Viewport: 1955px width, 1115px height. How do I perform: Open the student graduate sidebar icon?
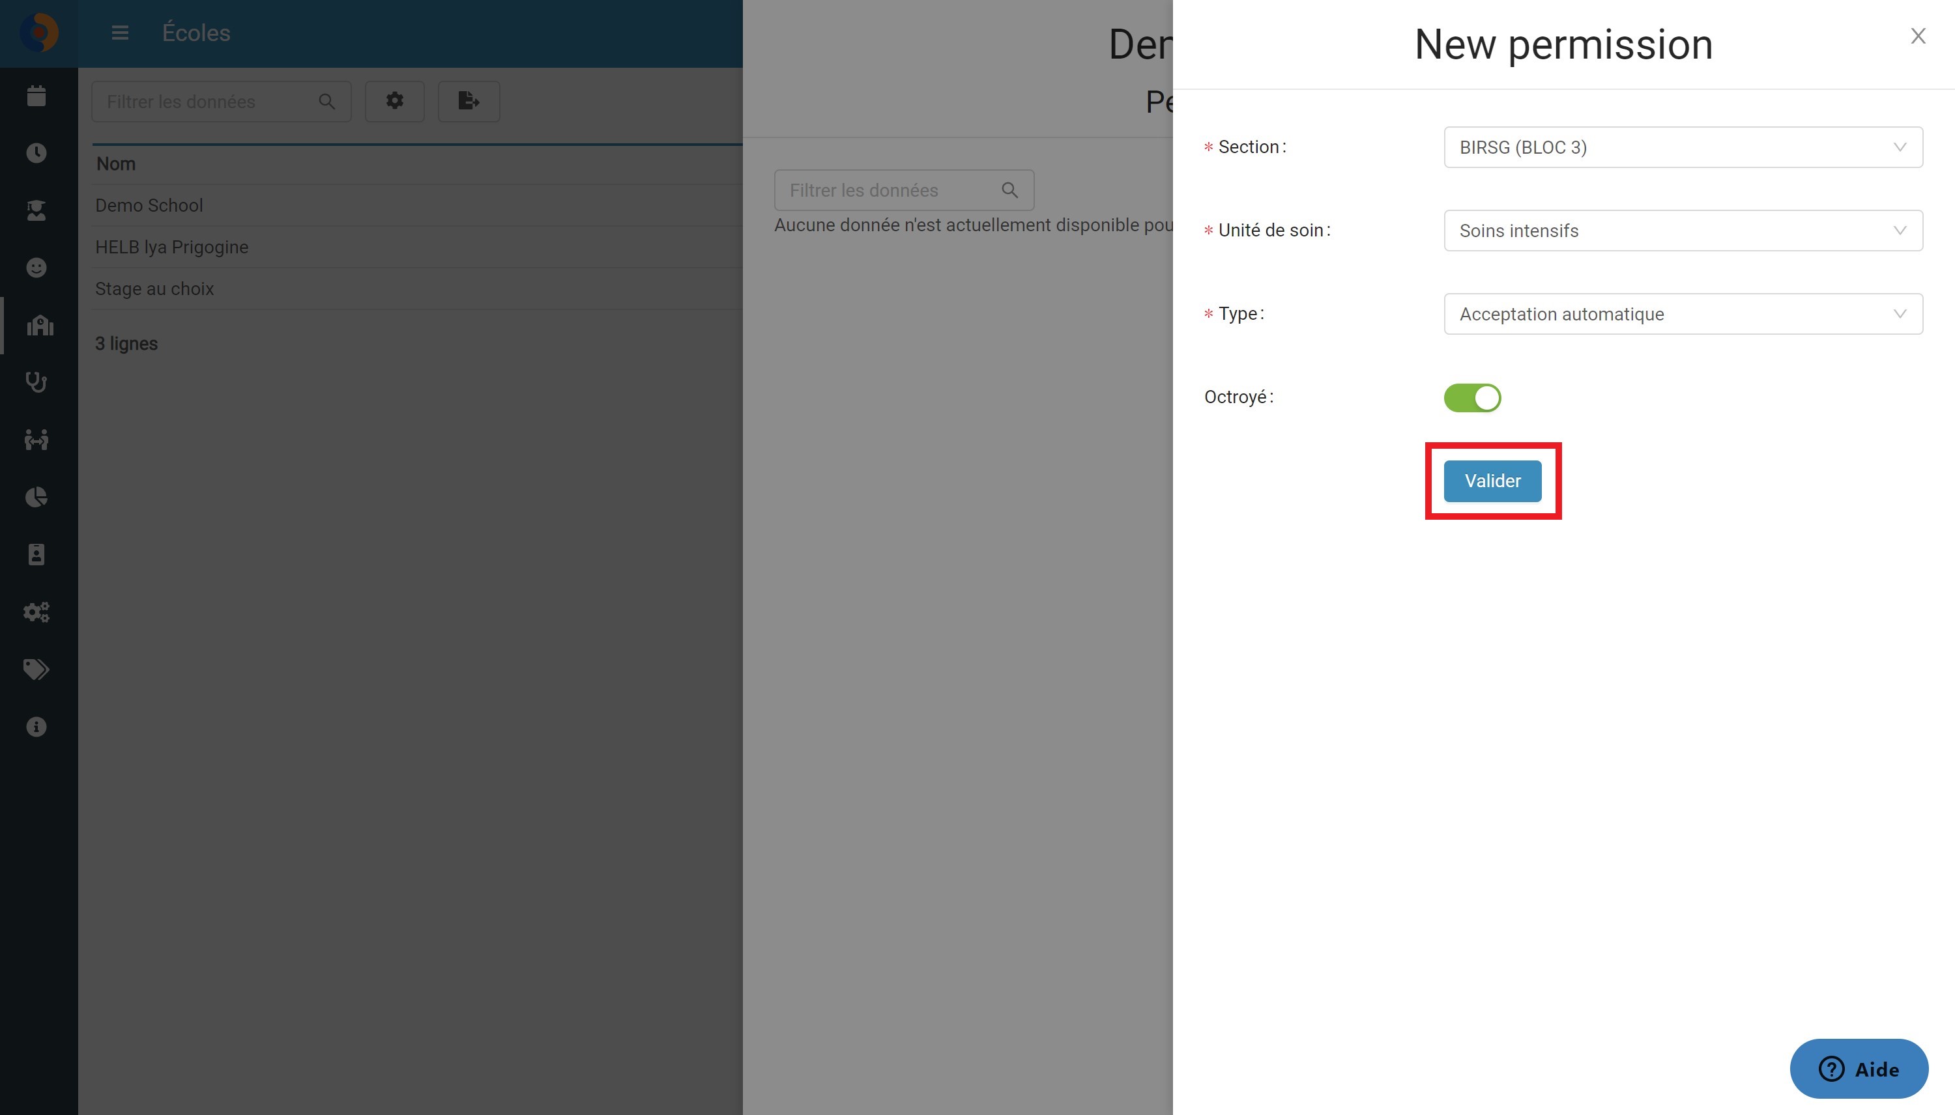pos(36,210)
